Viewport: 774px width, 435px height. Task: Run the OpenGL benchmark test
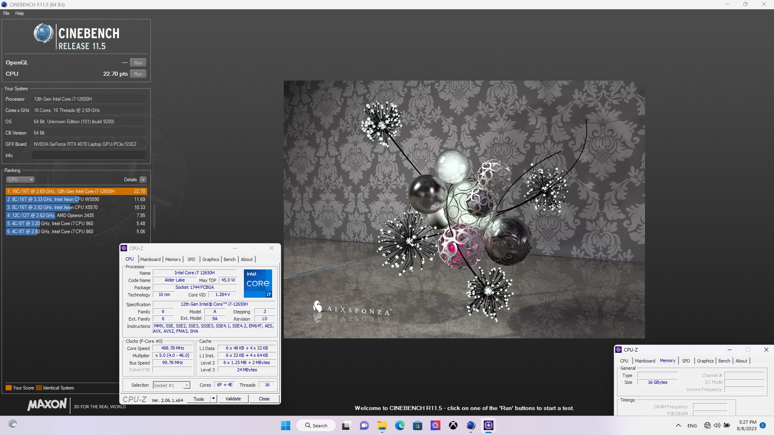[138, 63]
